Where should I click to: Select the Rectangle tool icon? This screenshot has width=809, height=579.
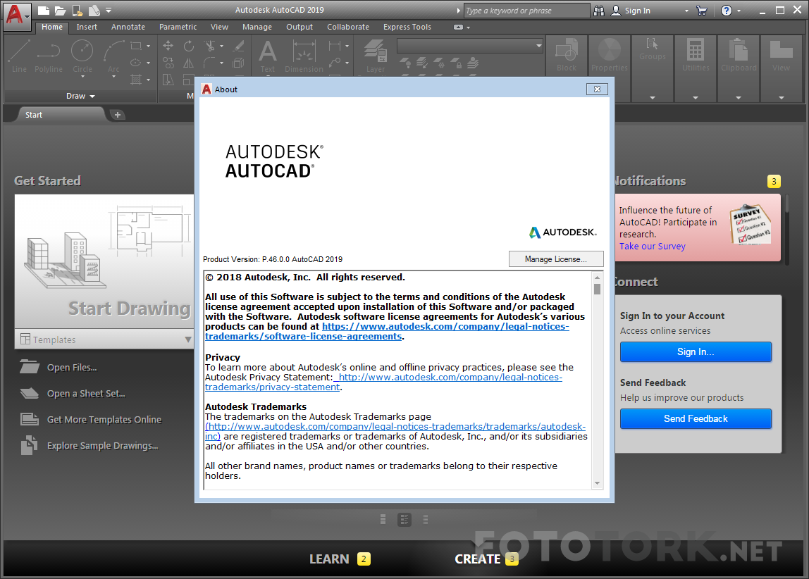coord(136,46)
